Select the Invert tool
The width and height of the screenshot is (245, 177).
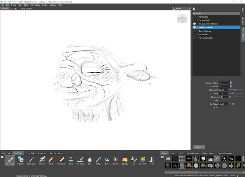click(x=152, y=161)
